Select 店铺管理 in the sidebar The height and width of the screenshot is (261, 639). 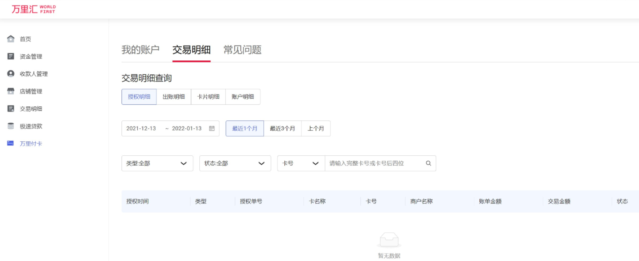[31, 91]
